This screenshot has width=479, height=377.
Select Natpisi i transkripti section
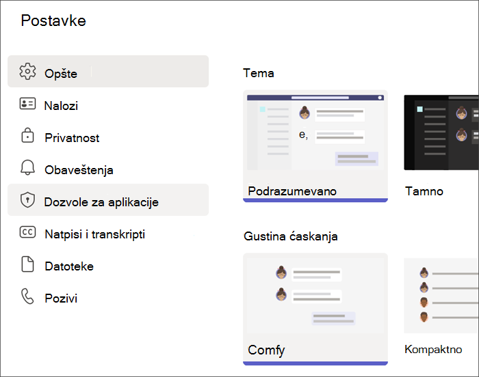(108, 232)
